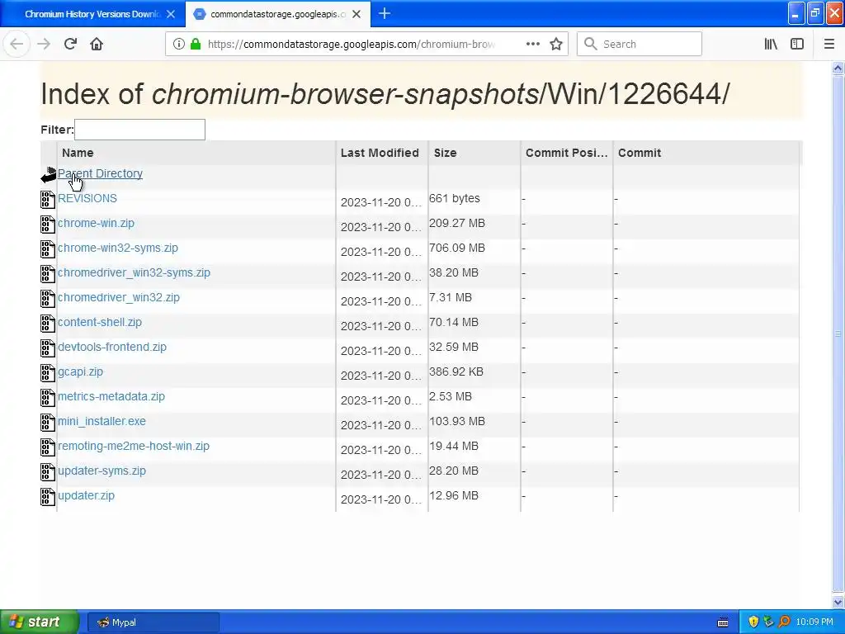Open page actions three-dot menu
Image resolution: width=845 pixels, height=634 pixels.
pos(532,44)
